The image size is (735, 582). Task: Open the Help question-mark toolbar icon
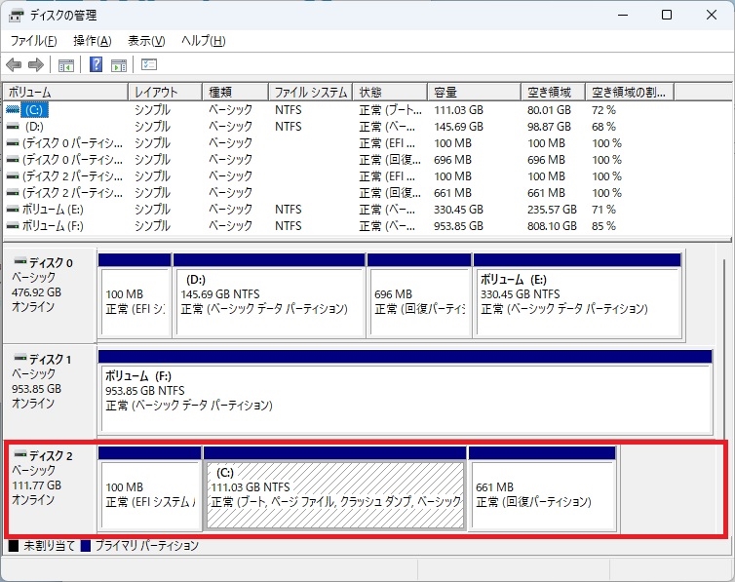pyautogui.click(x=96, y=64)
